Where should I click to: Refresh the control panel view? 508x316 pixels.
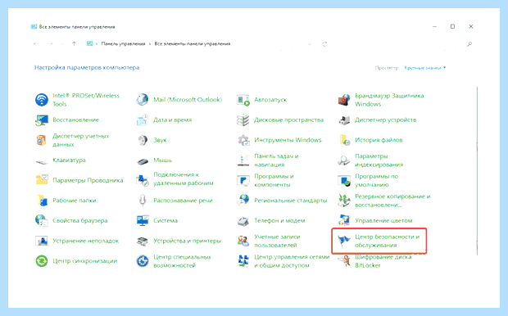pyautogui.click(x=324, y=44)
